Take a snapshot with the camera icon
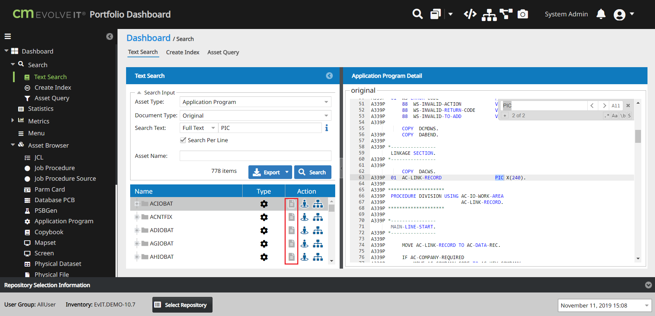Screen dimensions: 655x316 click(x=523, y=14)
